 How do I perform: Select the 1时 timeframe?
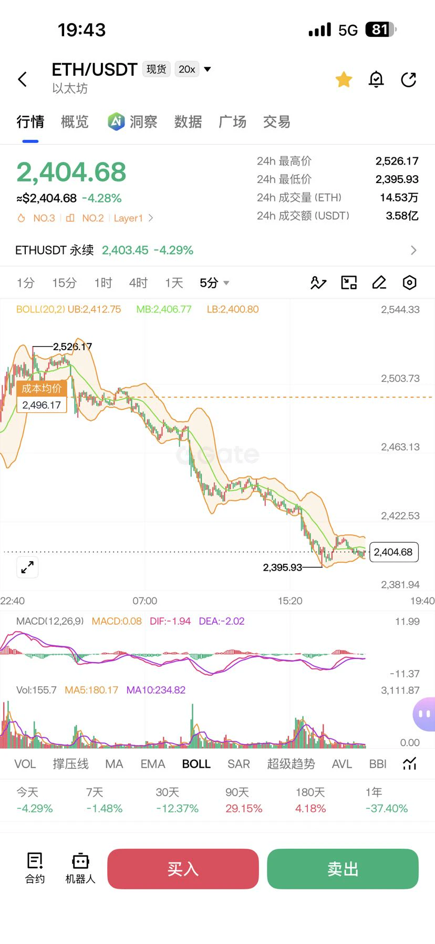pyautogui.click(x=103, y=283)
